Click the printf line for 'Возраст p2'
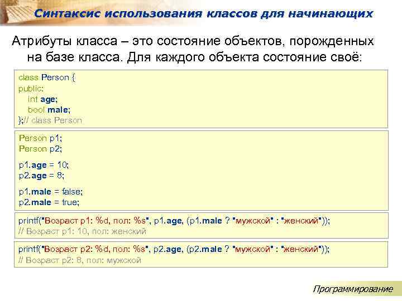The width and height of the screenshot is (402, 301). [174, 249]
